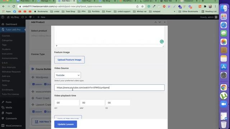Click drag handle icon beside Fiverr Crash topic
The height and width of the screenshot is (129, 230).
(x=33, y=98)
